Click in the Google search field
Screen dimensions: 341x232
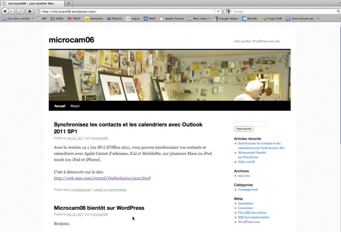point(284,11)
